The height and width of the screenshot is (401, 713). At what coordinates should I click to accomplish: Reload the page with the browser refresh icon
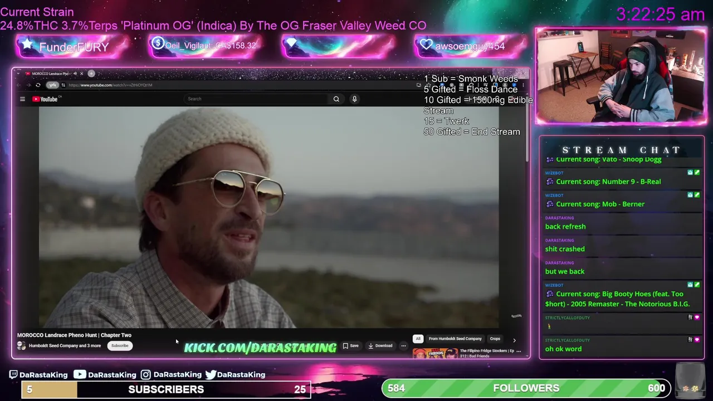coord(38,85)
